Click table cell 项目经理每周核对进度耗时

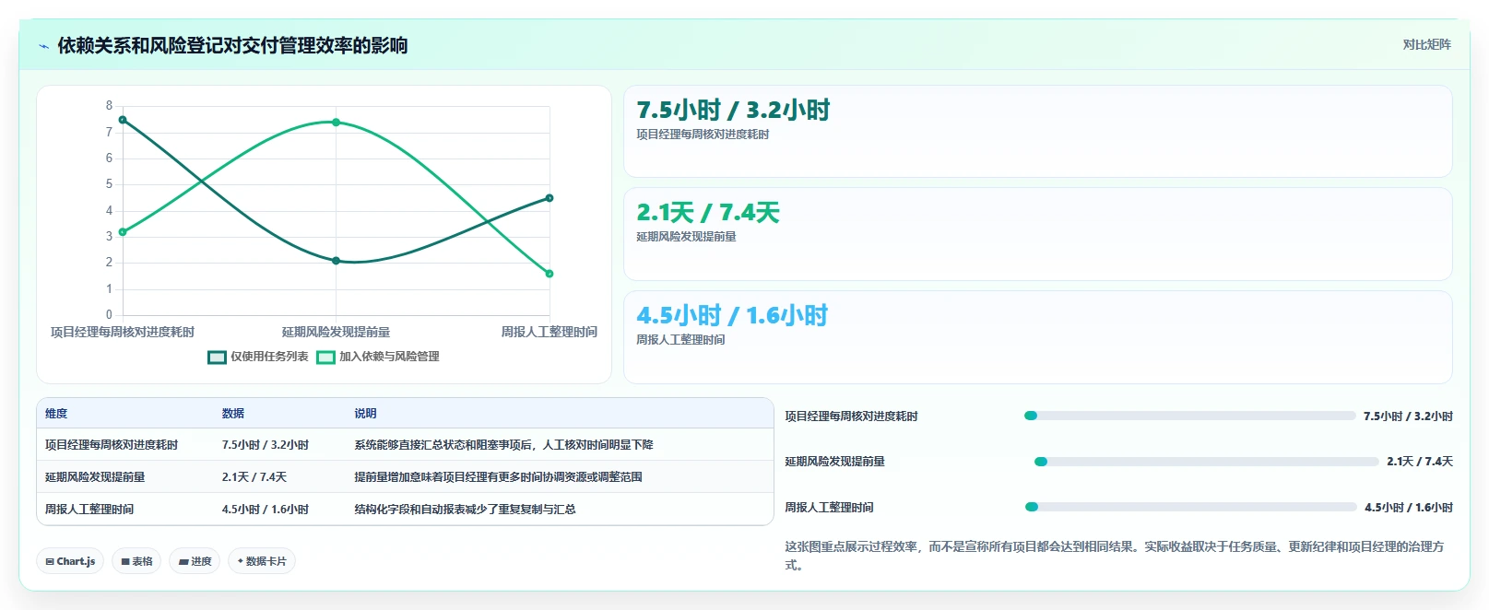pos(112,445)
